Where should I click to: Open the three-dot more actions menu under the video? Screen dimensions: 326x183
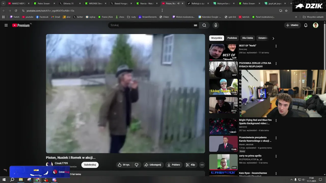[202, 165]
